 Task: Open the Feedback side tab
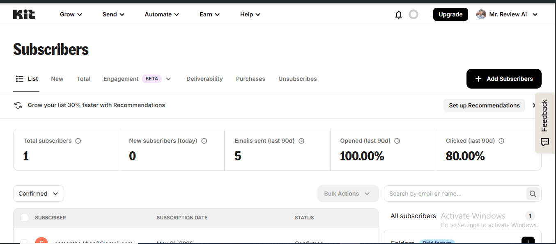(545, 123)
